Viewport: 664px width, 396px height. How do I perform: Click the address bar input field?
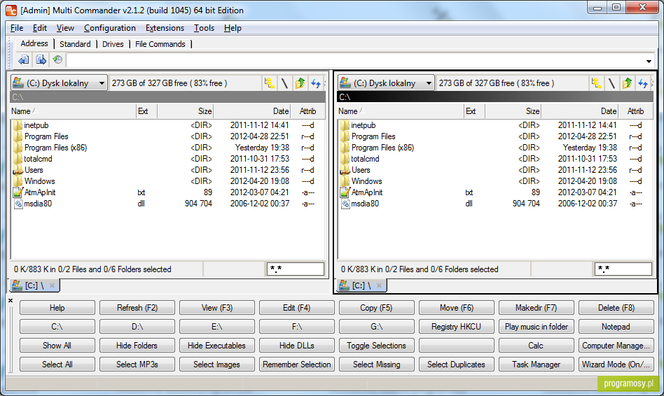[x=355, y=60]
